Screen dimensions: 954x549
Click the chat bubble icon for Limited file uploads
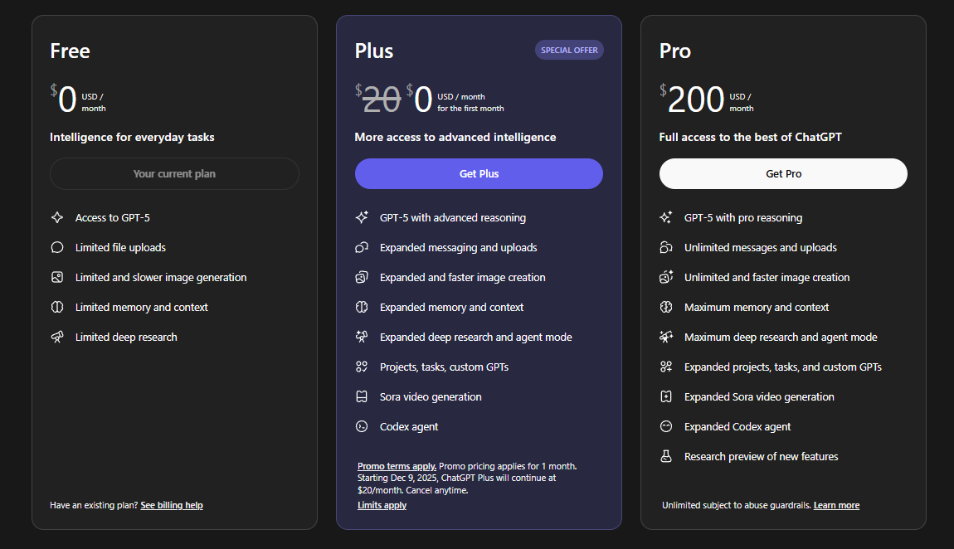tap(57, 248)
